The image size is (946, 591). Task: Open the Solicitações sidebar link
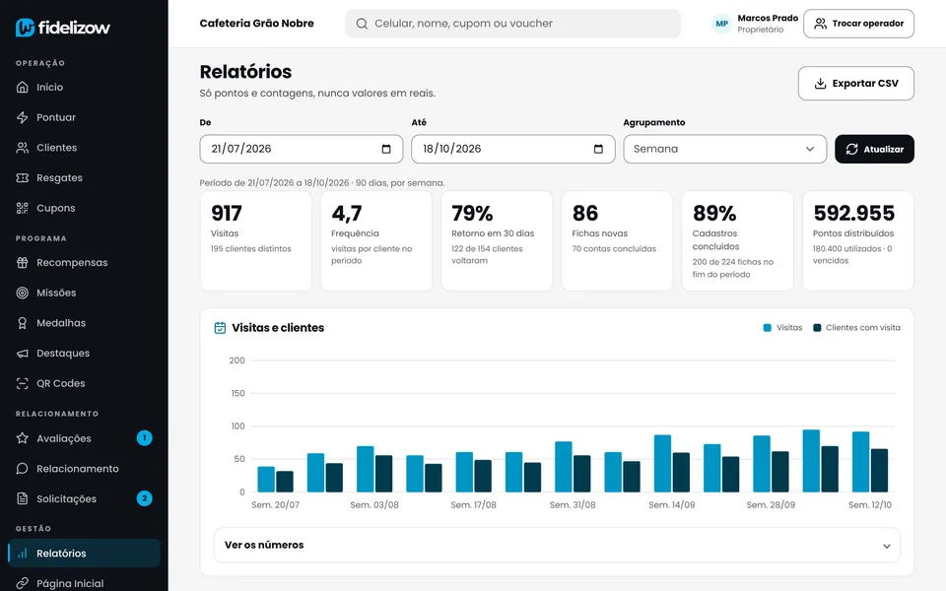click(84, 498)
